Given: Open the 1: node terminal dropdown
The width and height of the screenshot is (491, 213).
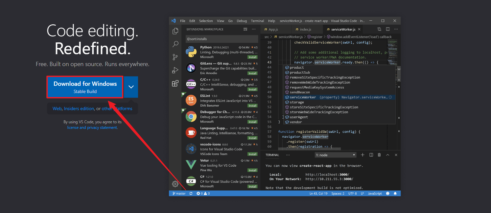Looking at the screenshot, I should (x=335, y=155).
